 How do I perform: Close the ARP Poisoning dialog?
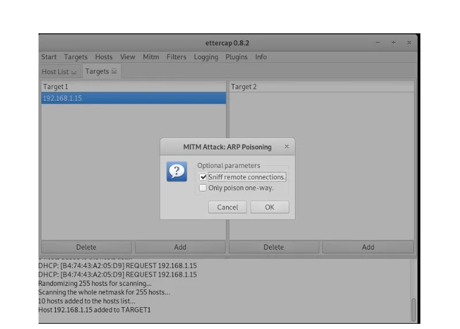coord(286,147)
